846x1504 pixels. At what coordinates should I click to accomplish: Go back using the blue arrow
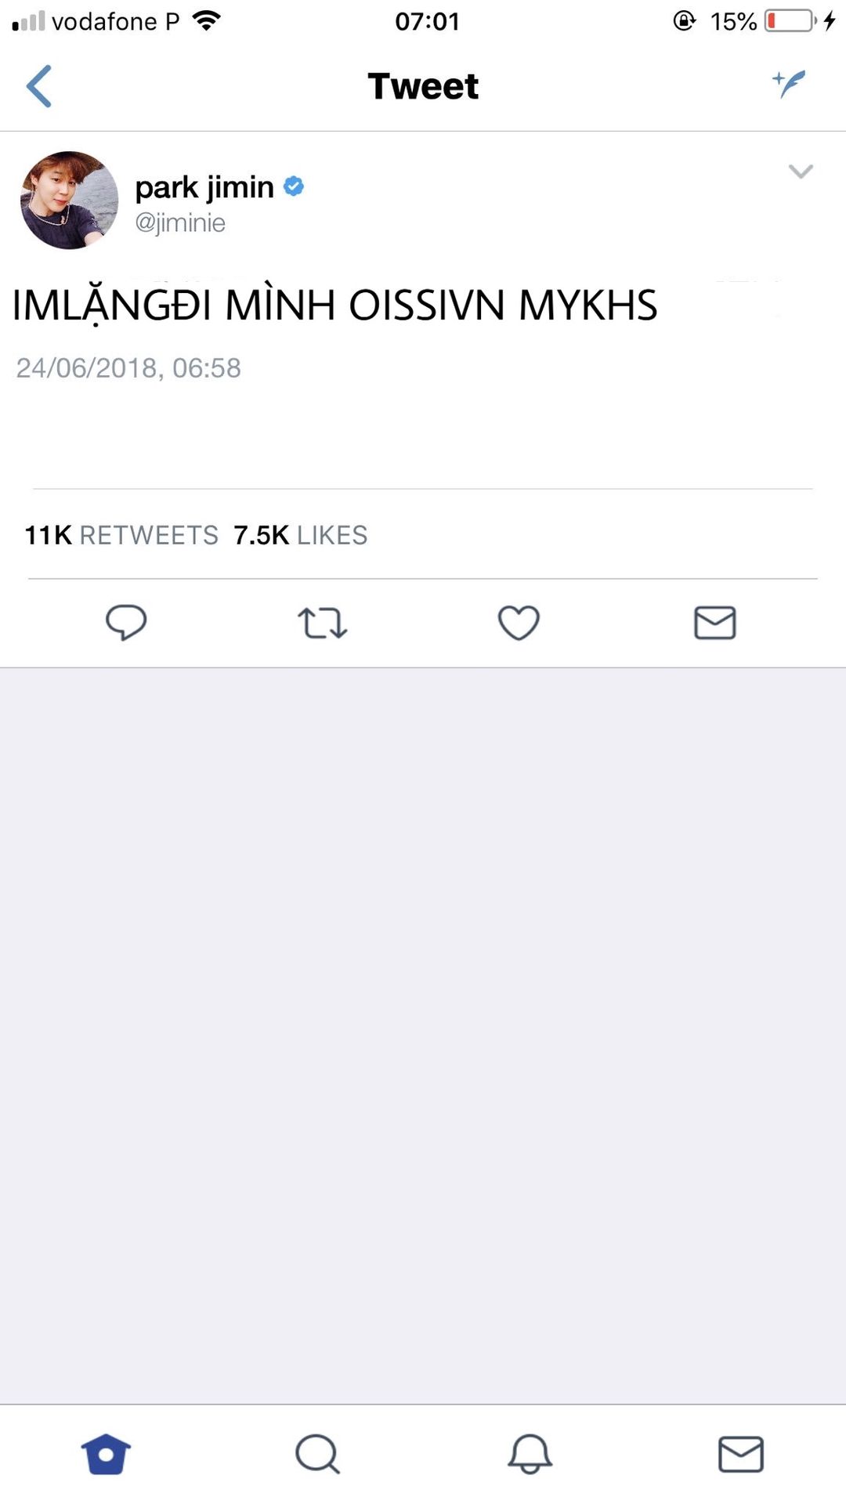(x=39, y=86)
